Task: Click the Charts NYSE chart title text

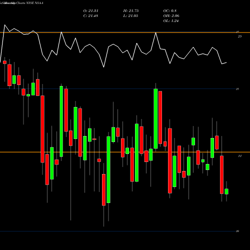Action: [x=25, y=3]
